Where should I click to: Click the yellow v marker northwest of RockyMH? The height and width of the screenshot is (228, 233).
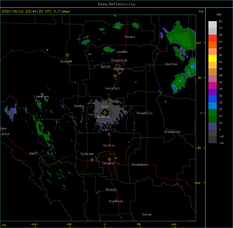(47, 50)
